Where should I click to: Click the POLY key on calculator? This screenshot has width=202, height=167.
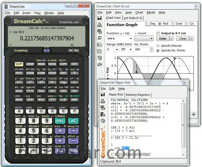19,73
